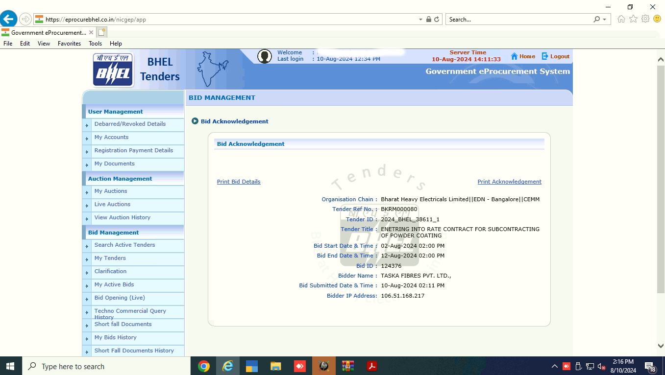Click the page scrollbar up arrow
The width and height of the screenshot is (665, 375).
click(661, 59)
